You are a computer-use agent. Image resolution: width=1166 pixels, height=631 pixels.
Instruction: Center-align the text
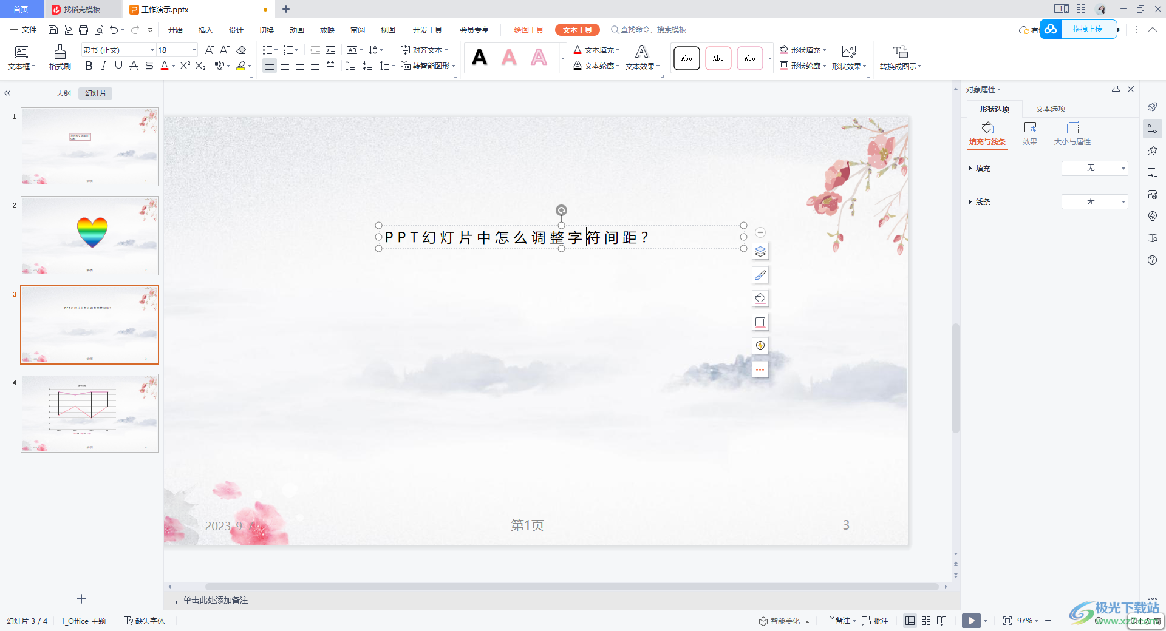click(285, 66)
